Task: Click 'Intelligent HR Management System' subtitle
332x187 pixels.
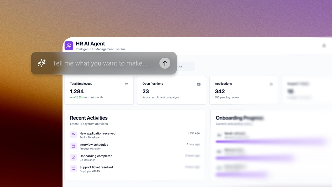Action: click(100, 49)
